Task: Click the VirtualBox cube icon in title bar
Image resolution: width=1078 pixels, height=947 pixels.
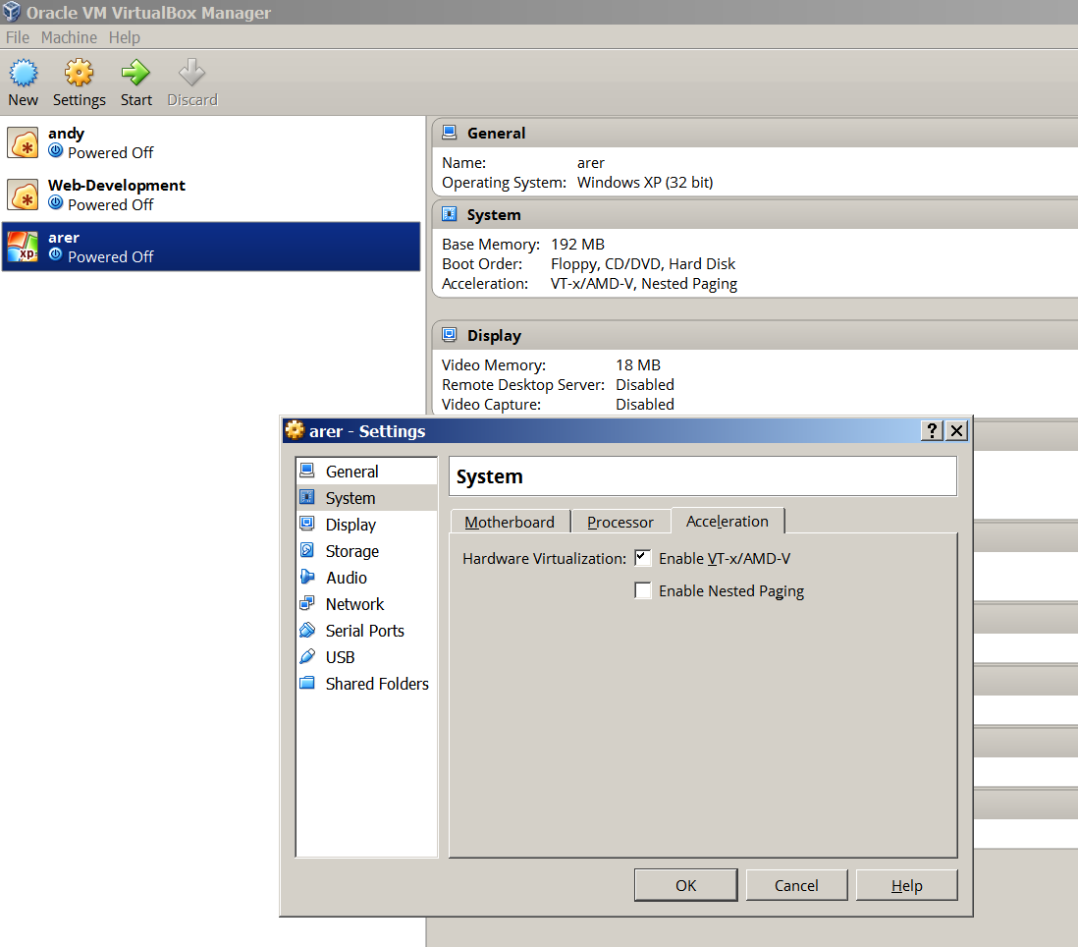Action: pyautogui.click(x=12, y=12)
